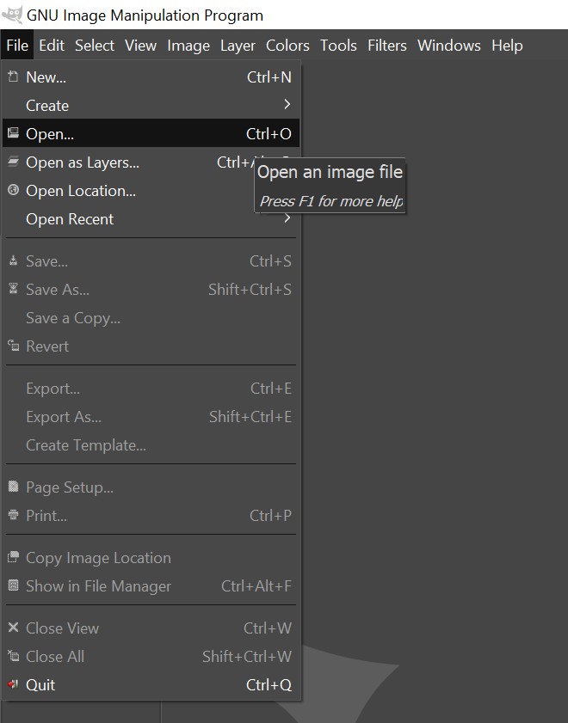Click the New document icon
This screenshot has width=568, height=723.
tap(14, 77)
